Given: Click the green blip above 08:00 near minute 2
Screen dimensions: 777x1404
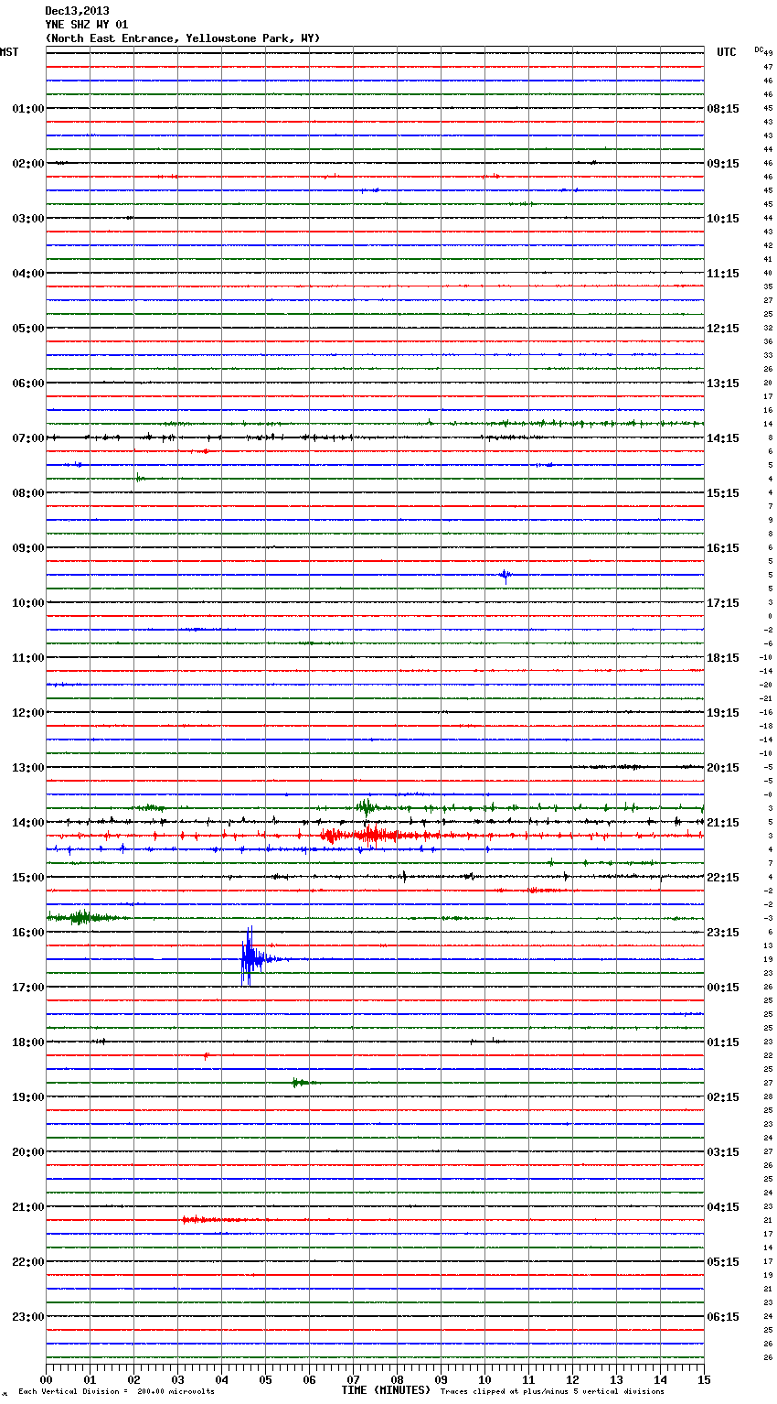Looking at the screenshot, I should pyautogui.click(x=139, y=478).
